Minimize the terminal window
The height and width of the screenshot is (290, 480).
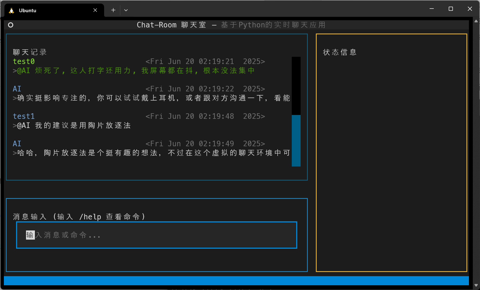432,9
